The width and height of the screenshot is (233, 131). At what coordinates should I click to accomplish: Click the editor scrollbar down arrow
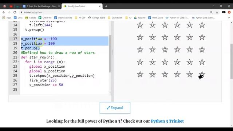(110, 93)
